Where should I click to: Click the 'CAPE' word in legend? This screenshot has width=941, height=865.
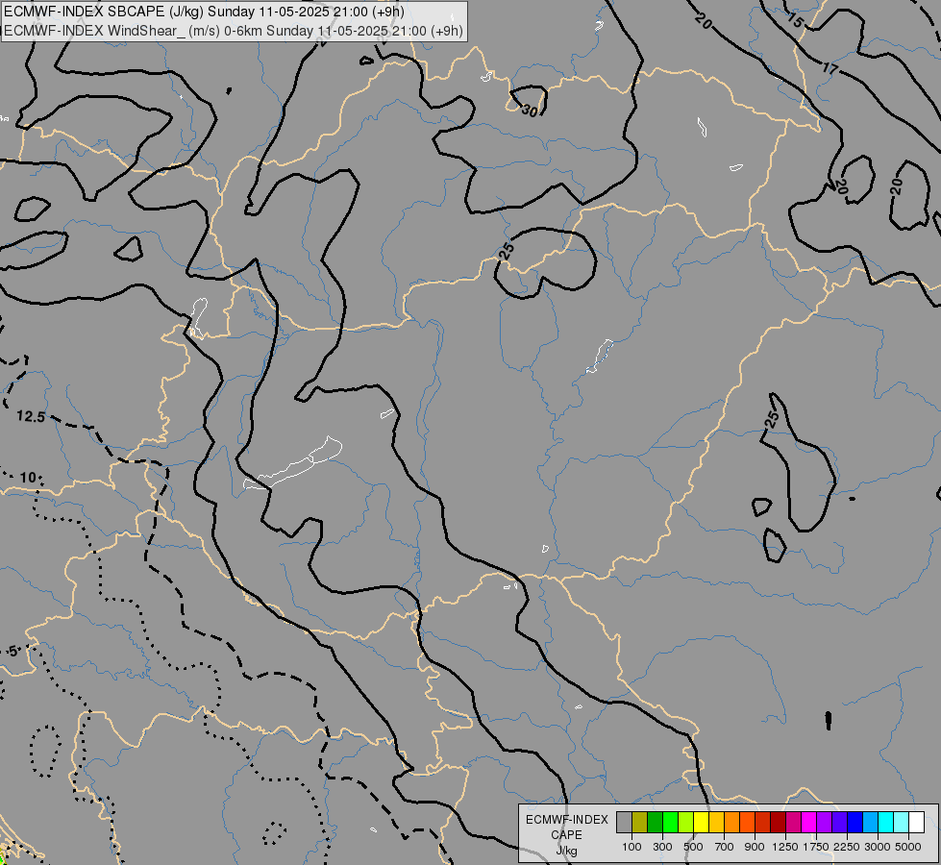click(x=566, y=835)
